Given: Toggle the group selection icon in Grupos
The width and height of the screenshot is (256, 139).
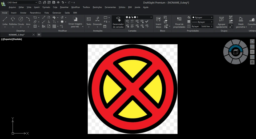Looking at the screenshot, I should click(231, 26).
